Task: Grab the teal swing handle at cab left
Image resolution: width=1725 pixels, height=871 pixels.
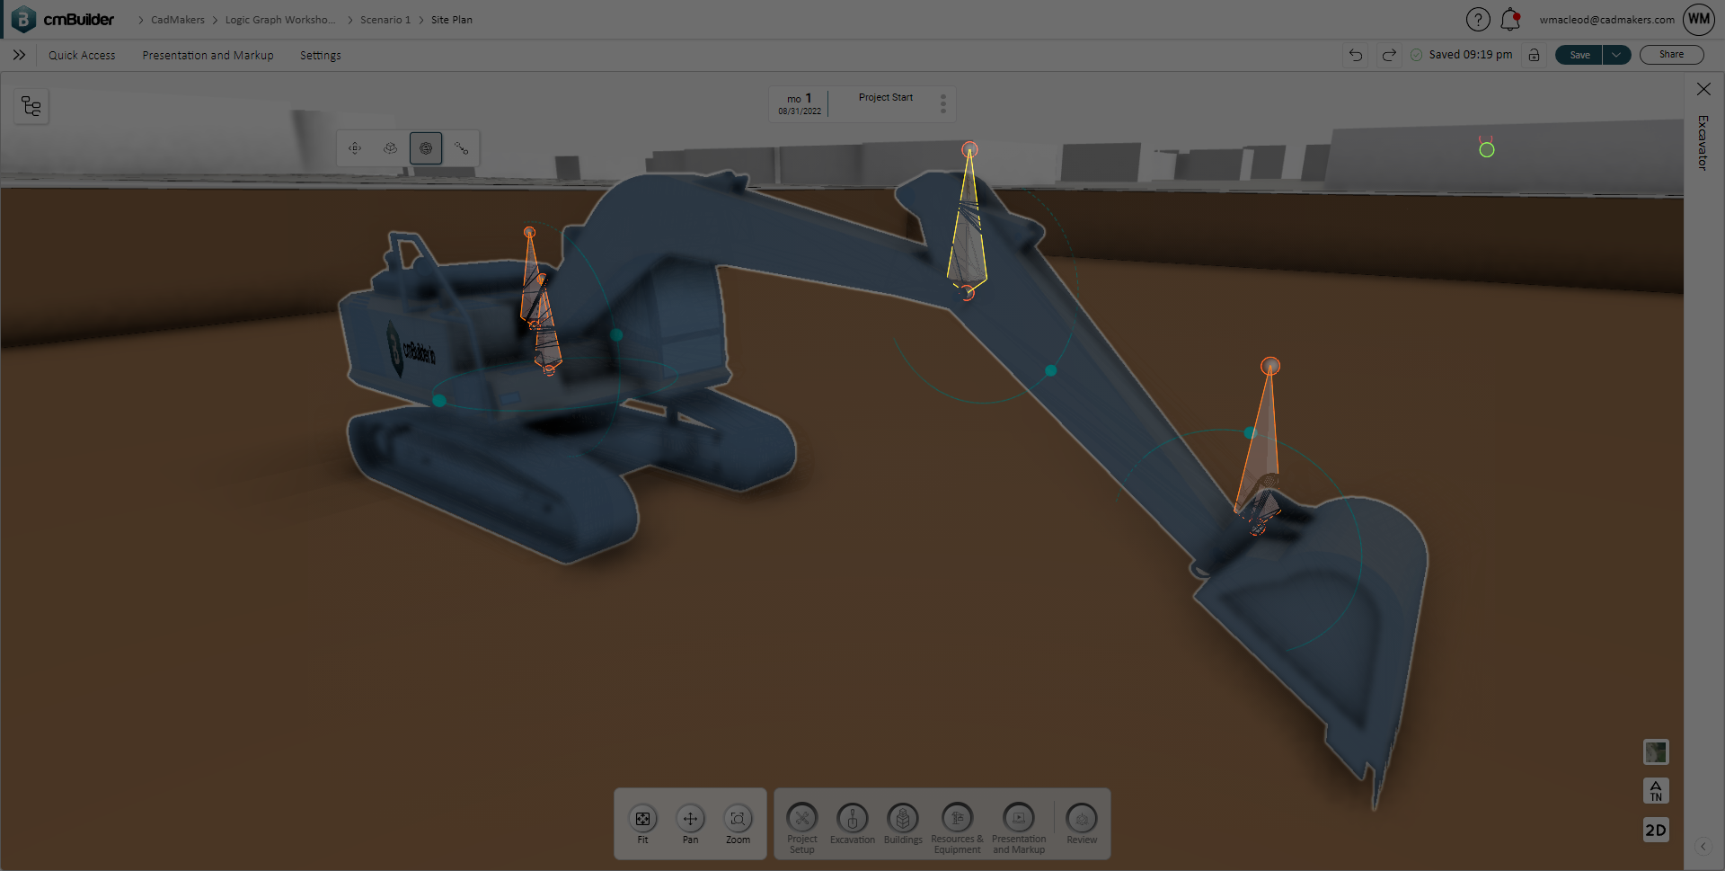Action: tap(439, 400)
